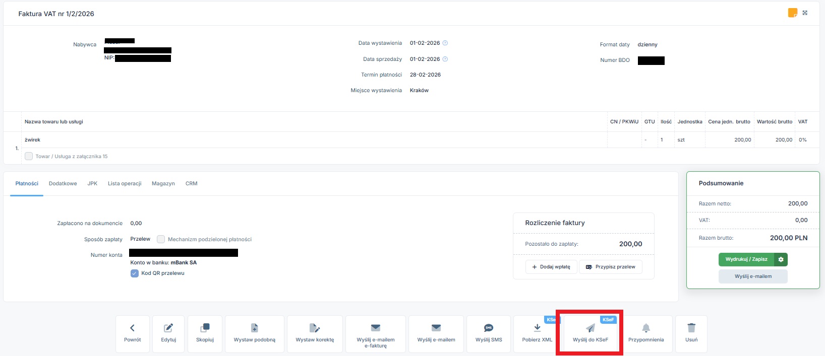The image size is (825, 356).
Task: Open invoice editing with Edytuj icon
Action: pyautogui.click(x=168, y=328)
